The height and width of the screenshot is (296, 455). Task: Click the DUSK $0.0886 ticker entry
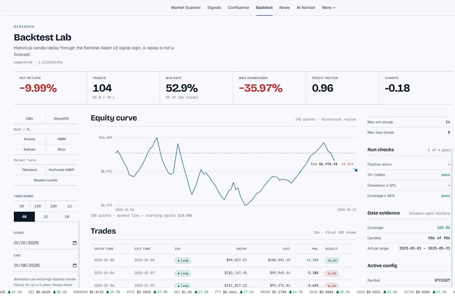pos(330,292)
